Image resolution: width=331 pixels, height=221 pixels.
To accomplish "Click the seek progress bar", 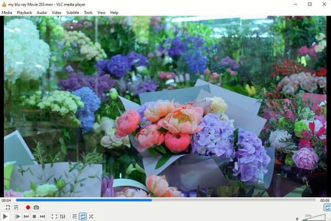I will [x=165, y=200].
